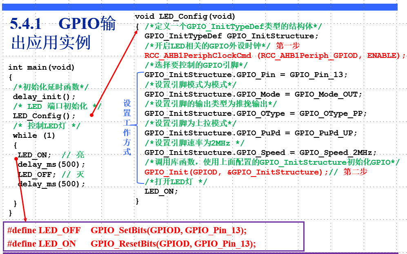Click the vertical blue "设置工作方式" label

[127, 127]
